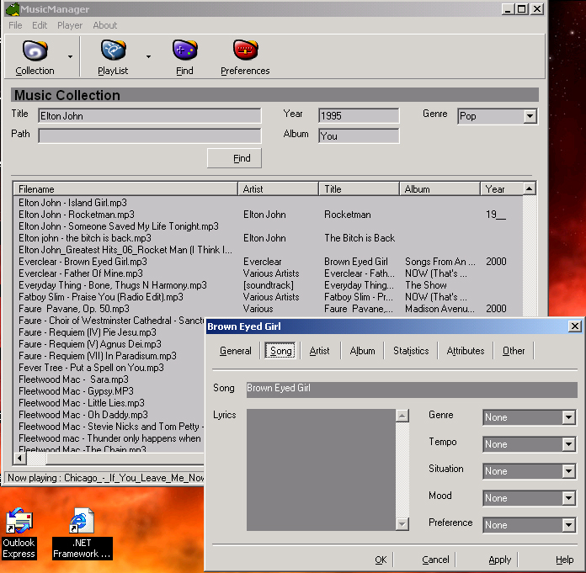586x573 pixels.
Task: Switch to the Artist tab
Action: (x=319, y=351)
